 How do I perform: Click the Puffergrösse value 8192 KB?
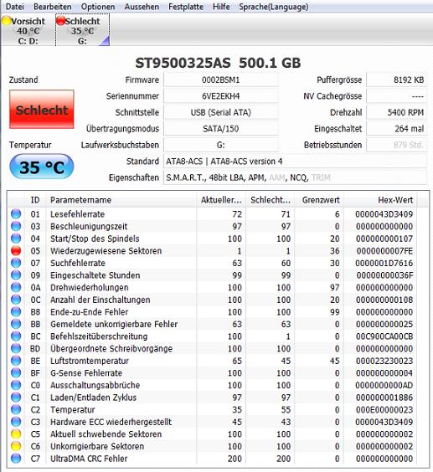396,80
